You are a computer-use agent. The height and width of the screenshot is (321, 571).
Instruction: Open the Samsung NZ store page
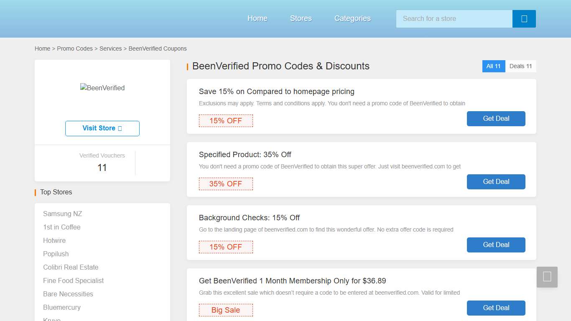(62, 214)
